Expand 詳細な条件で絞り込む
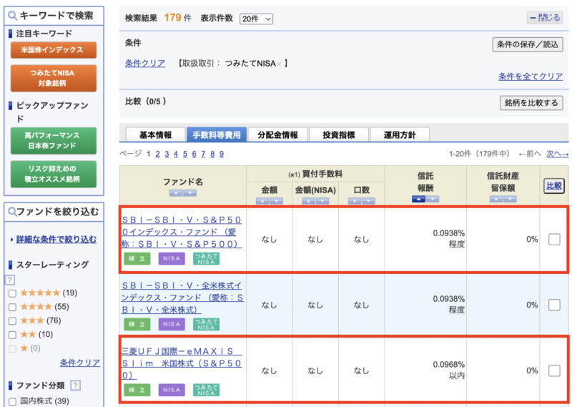The image size is (572, 407). pyautogui.click(x=56, y=240)
